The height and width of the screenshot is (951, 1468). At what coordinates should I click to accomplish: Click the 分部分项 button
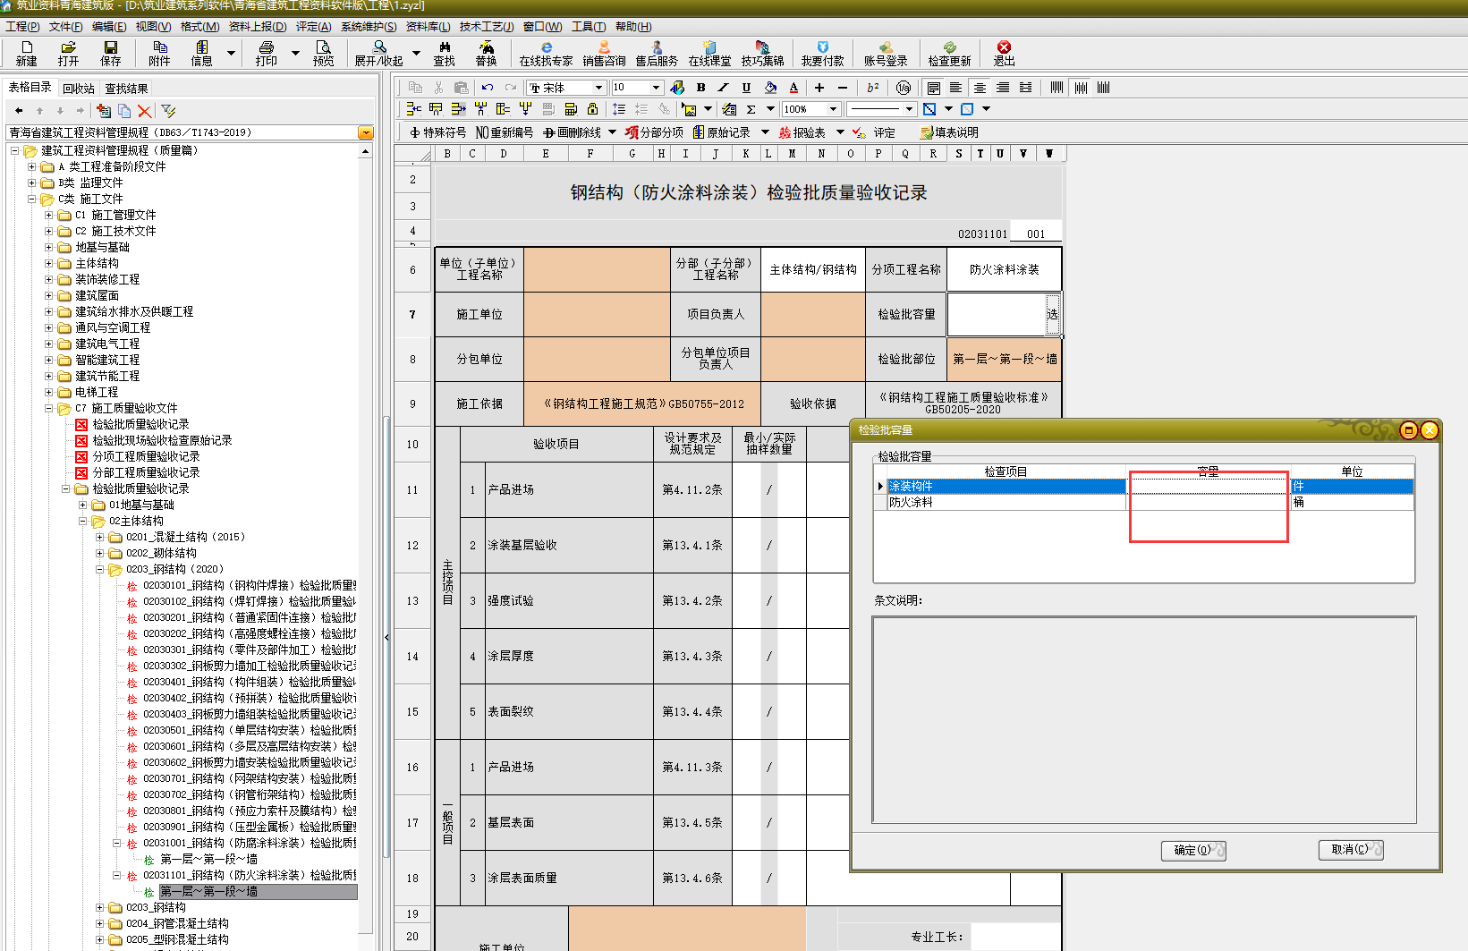[654, 132]
